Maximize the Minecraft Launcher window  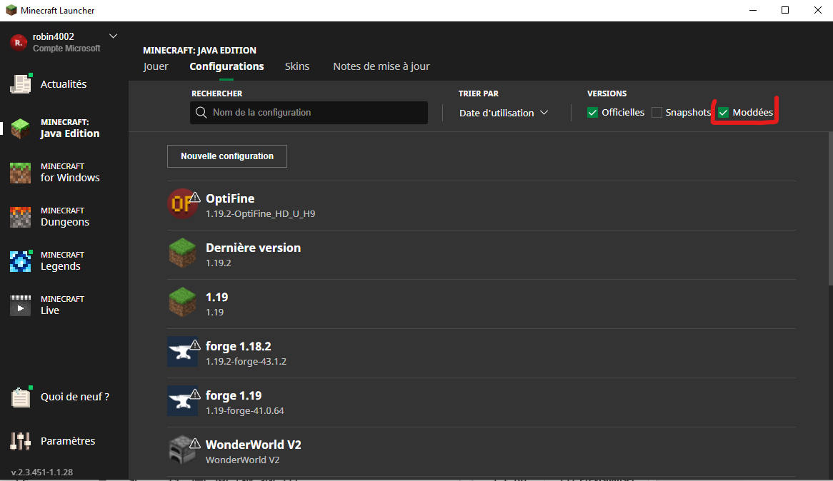pyautogui.click(x=785, y=10)
